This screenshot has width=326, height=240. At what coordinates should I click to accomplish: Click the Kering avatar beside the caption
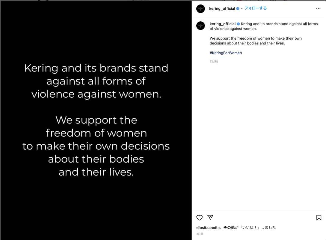click(x=200, y=26)
